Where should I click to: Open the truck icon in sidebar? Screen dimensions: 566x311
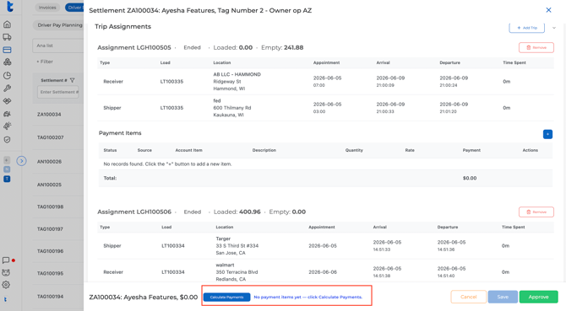point(7,37)
